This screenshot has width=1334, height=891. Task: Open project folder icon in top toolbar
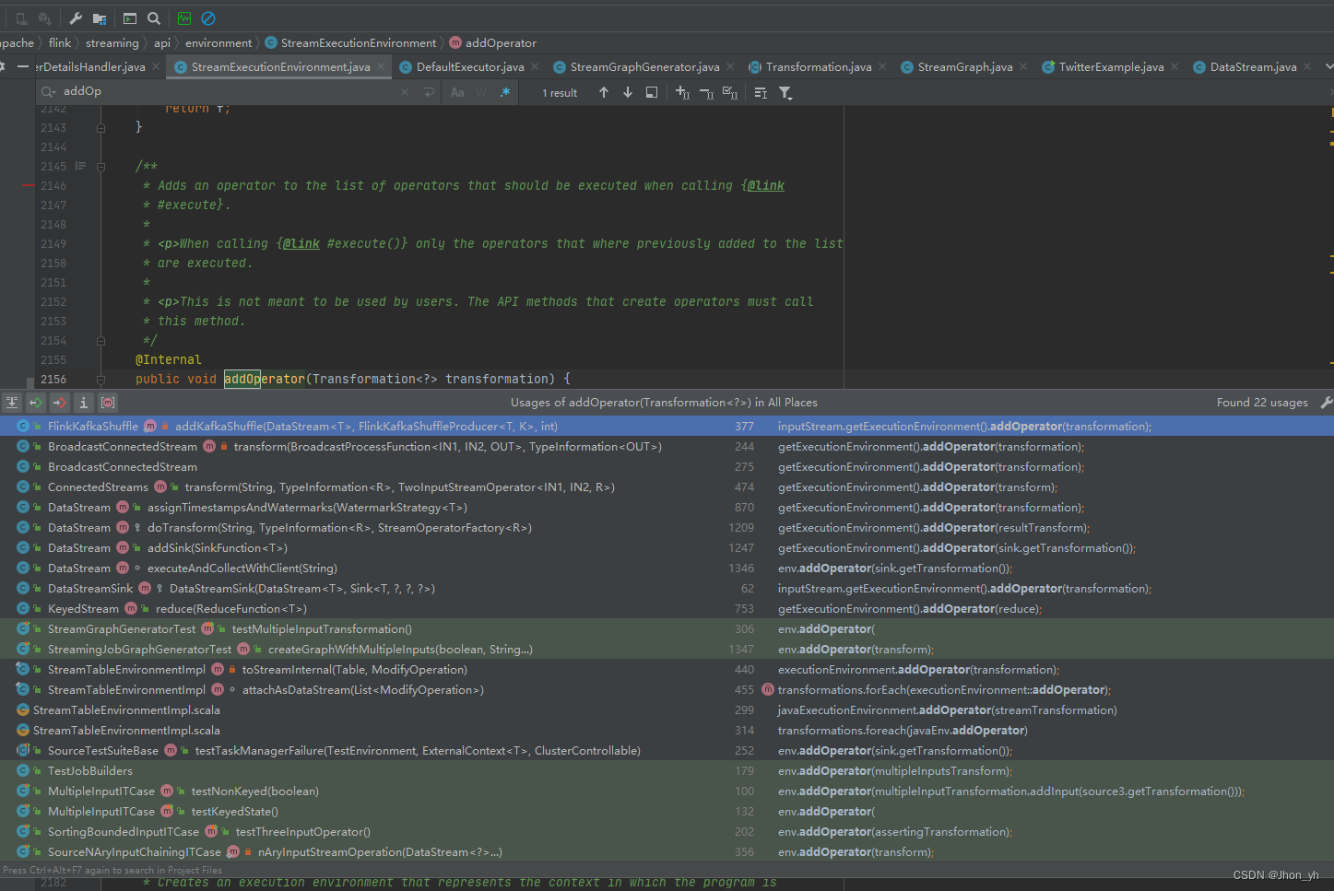pyautogui.click(x=100, y=18)
